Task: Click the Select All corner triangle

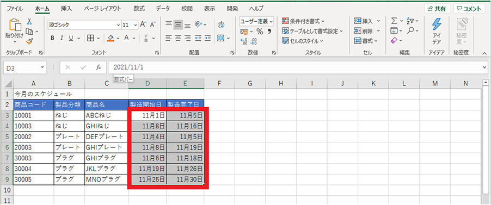Action: [9, 84]
